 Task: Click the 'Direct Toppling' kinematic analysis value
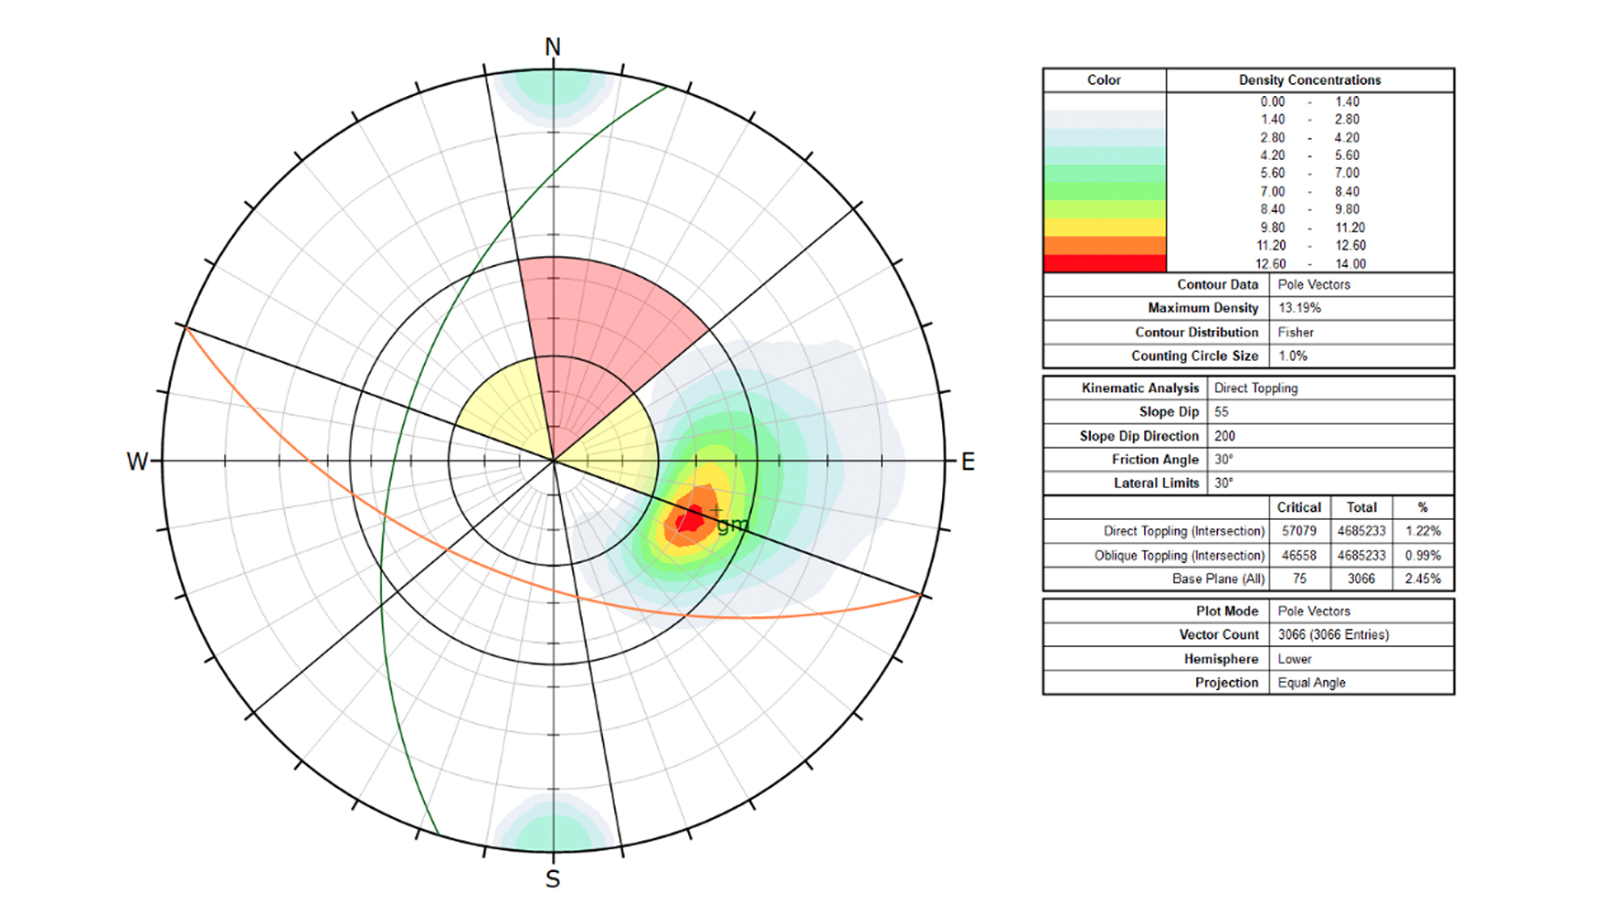coord(1255,388)
